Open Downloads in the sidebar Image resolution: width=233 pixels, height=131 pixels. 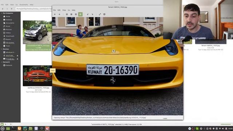10,36
